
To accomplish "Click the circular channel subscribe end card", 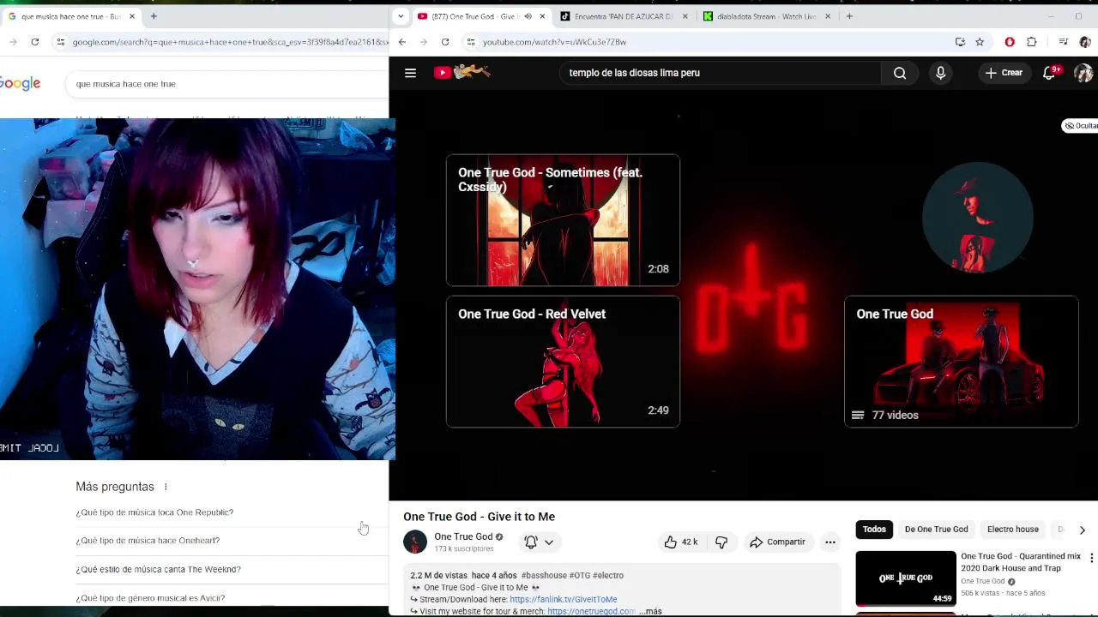I will pos(978,218).
